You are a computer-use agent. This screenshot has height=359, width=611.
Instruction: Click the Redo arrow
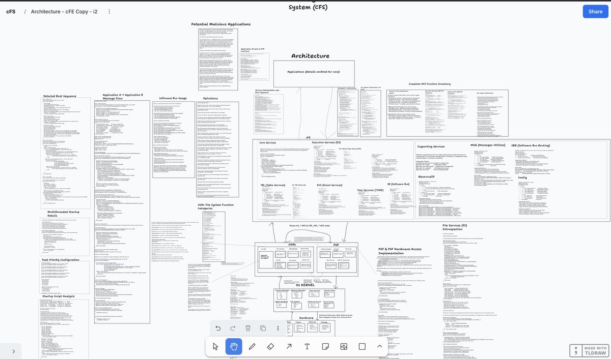click(233, 328)
